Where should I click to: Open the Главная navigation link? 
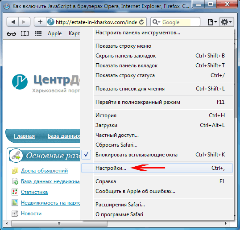pos(25,136)
